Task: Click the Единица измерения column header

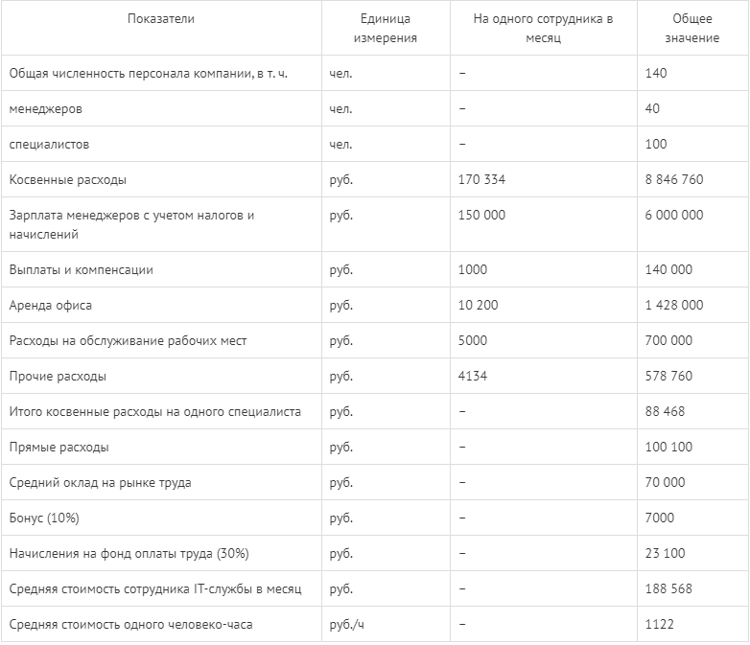Action: tap(385, 28)
